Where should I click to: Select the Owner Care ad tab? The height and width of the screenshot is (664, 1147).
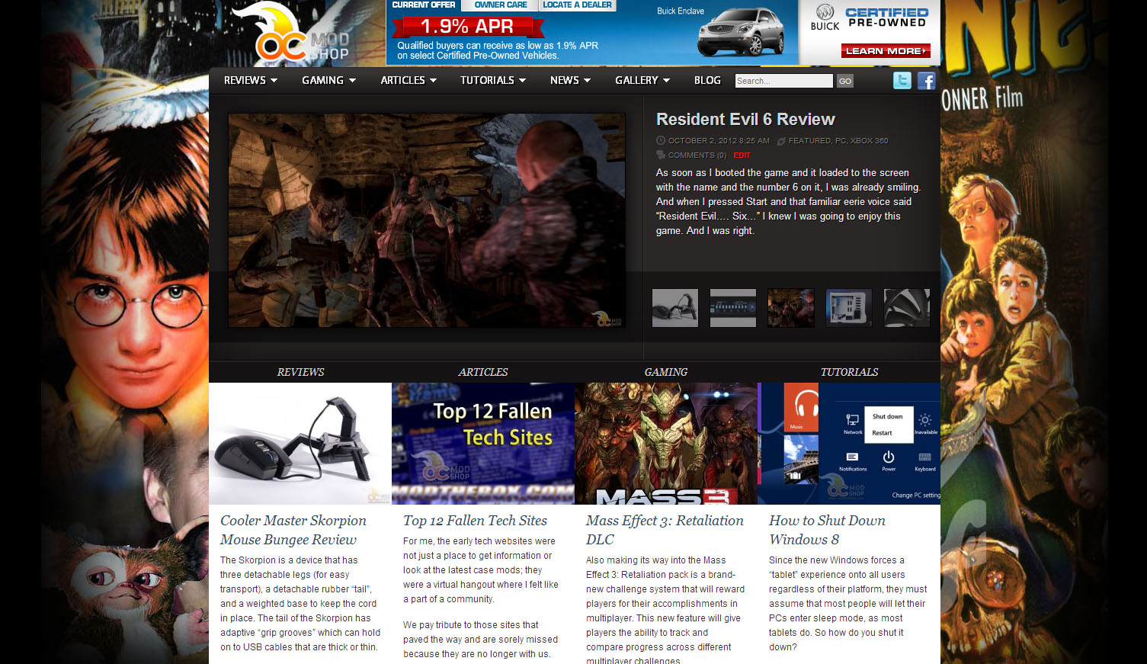click(x=501, y=5)
